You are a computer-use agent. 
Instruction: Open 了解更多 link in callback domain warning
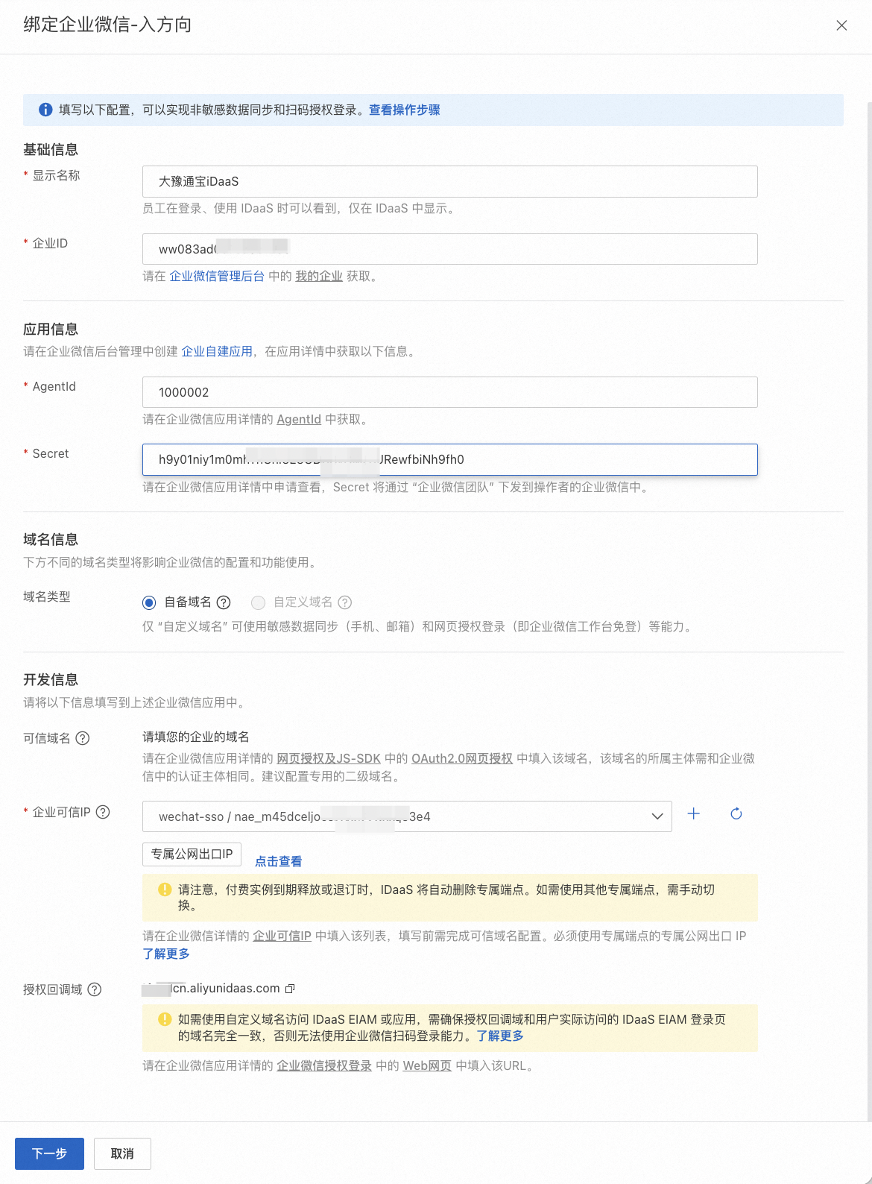click(x=500, y=1036)
